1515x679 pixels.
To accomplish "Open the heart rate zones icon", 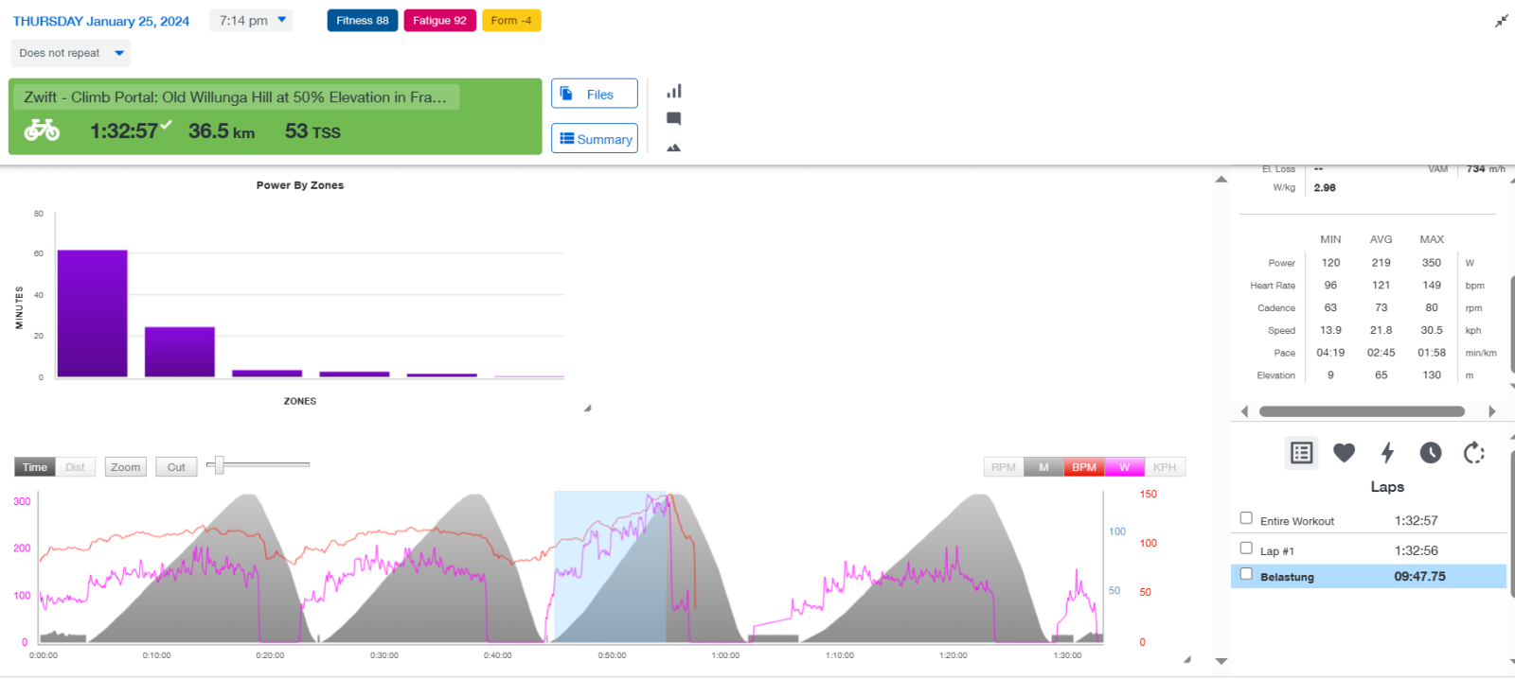I will coord(1344,453).
